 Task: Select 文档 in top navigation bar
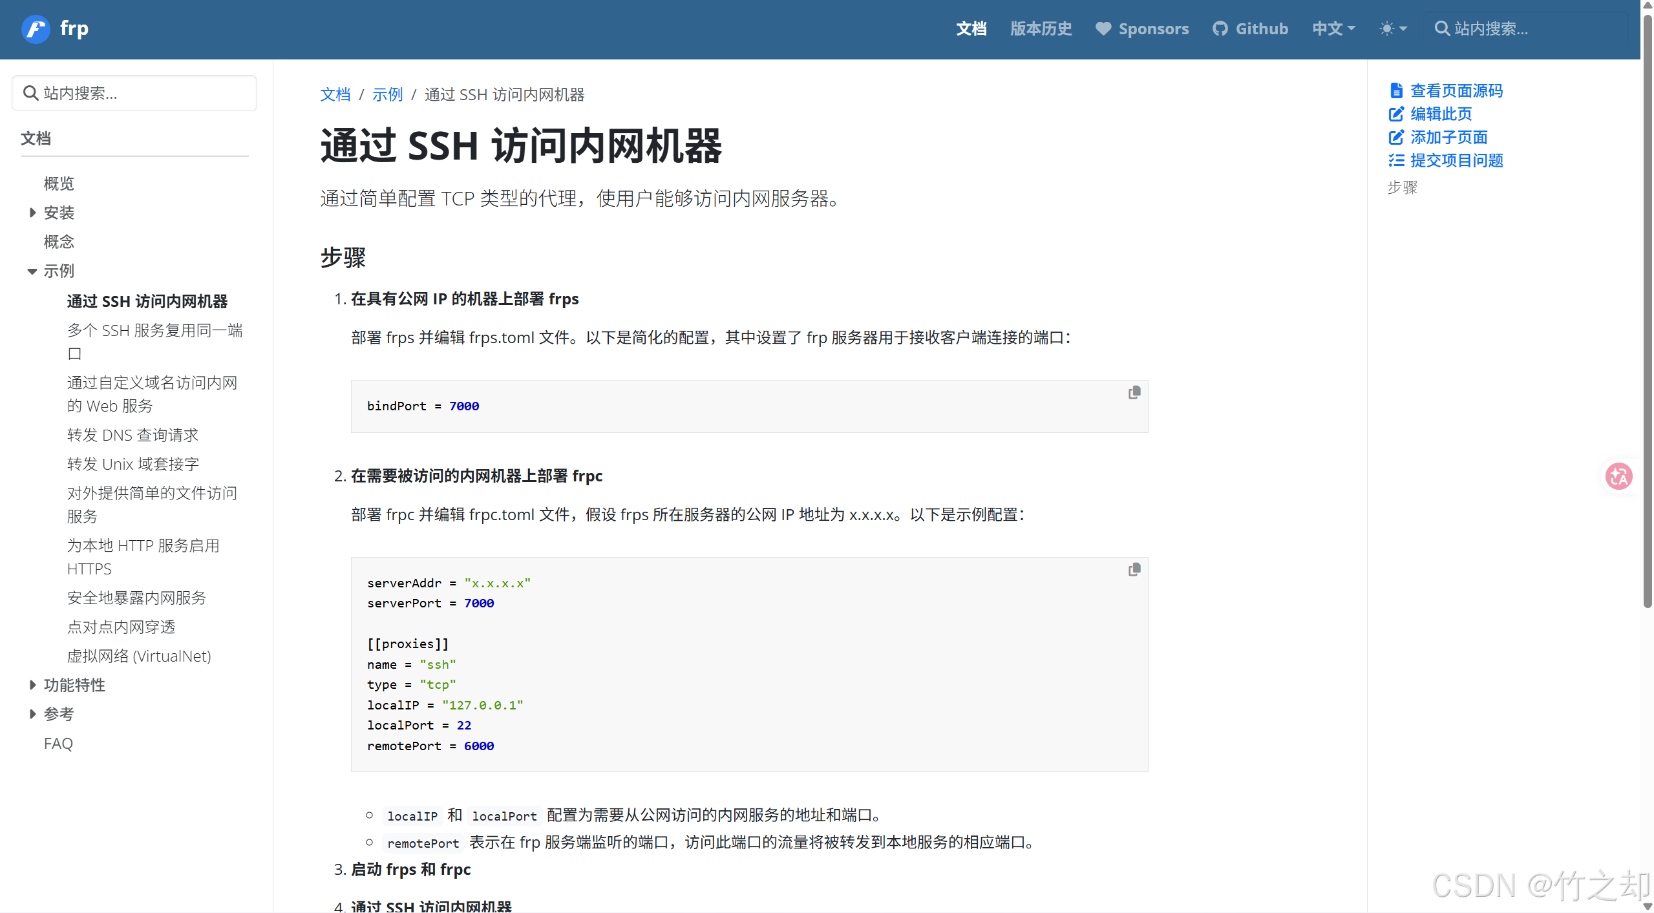coord(971,28)
